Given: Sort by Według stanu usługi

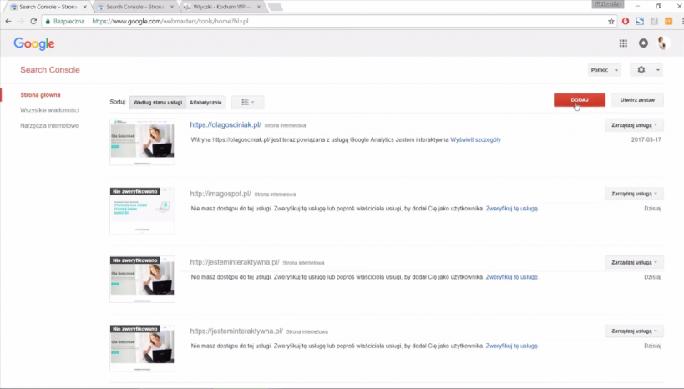Looking at the screenshot, I should click(x=158, y=103).
